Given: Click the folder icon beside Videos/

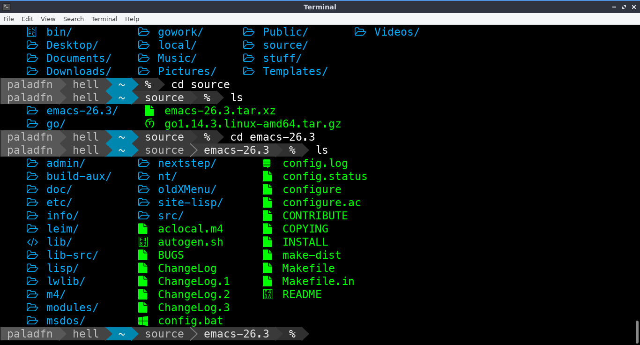Looking at the screenshot, I should 360,32.
